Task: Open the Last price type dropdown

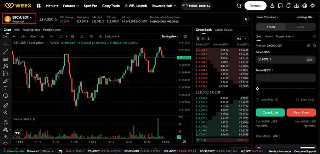Action: (x=112, y=36)
